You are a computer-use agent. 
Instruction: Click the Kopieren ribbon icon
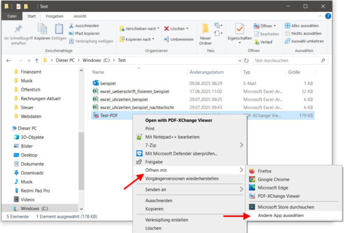pos(42,29)
